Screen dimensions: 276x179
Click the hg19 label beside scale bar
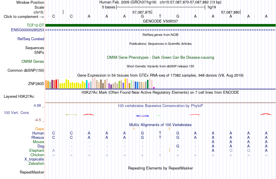212,7
